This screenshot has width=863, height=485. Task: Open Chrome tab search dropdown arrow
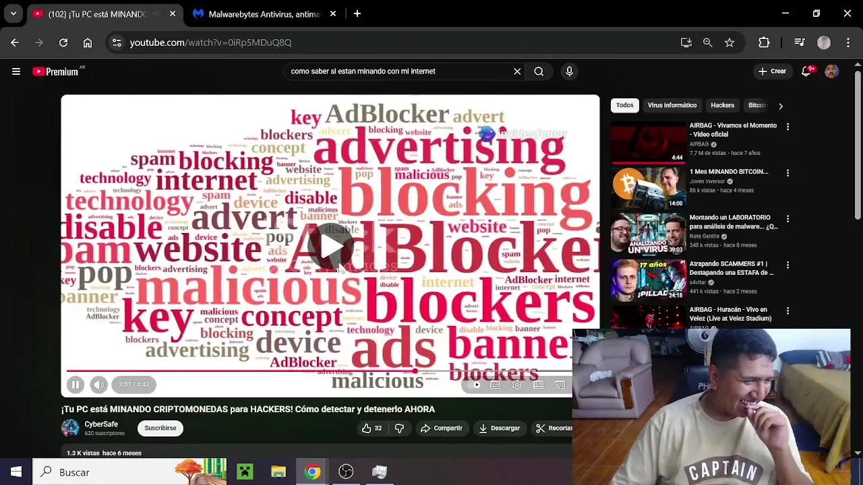[13, 13]
